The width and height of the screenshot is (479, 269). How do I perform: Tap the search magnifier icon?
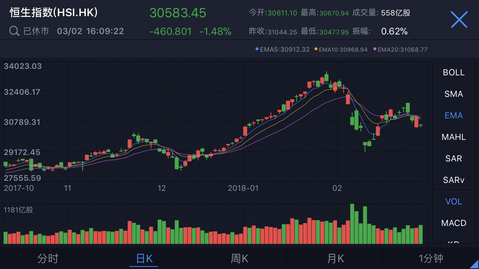coord(14,31)
